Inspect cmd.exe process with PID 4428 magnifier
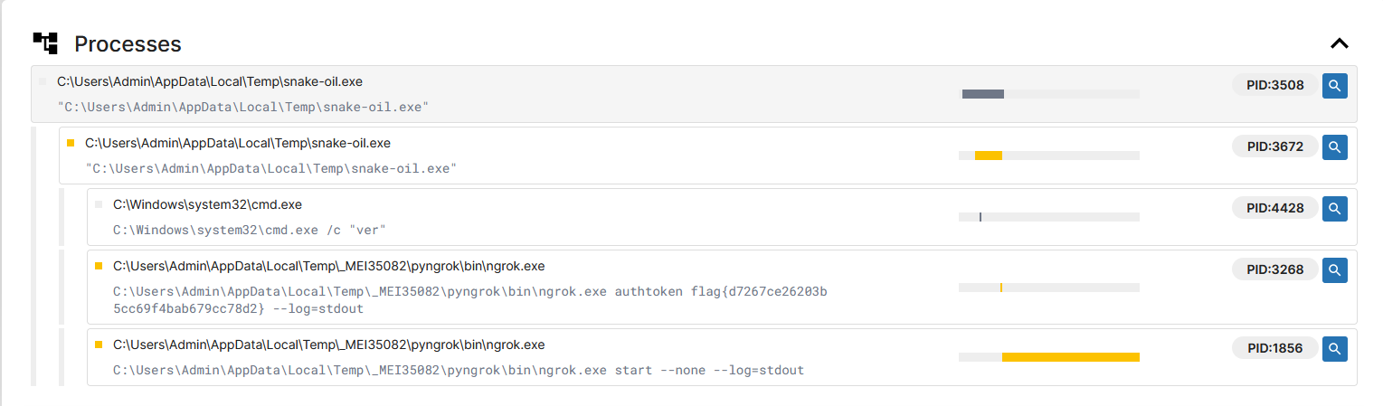 (x=1335, y=208)
